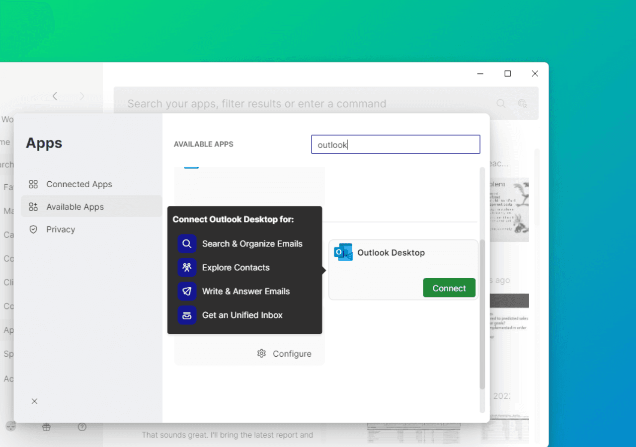Click the Connected Apps grid icon
636x447 pixels.
[33, 184]
